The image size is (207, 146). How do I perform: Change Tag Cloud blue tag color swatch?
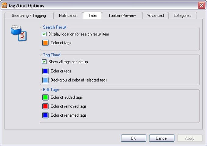45,71
